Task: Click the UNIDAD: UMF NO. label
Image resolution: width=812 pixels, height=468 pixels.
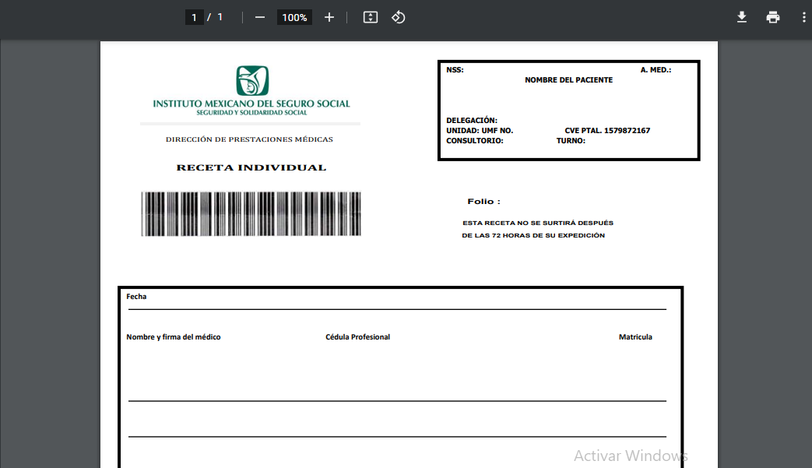Action: (480, 131)
